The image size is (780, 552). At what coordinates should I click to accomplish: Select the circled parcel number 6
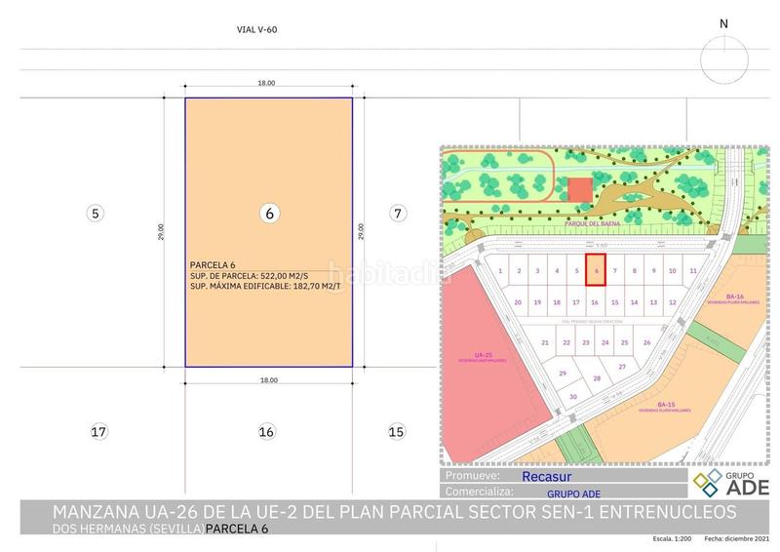coord(267,213)
